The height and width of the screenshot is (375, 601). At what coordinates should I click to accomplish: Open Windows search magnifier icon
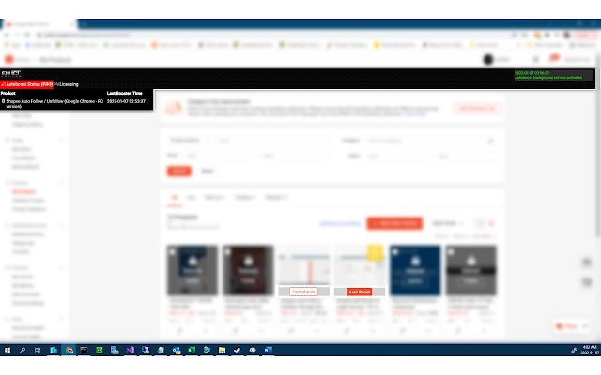(23, 350)
